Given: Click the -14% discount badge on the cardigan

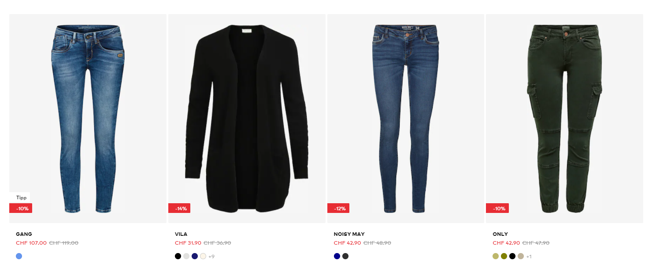Looking at the screenshot, I should (179, 208).
